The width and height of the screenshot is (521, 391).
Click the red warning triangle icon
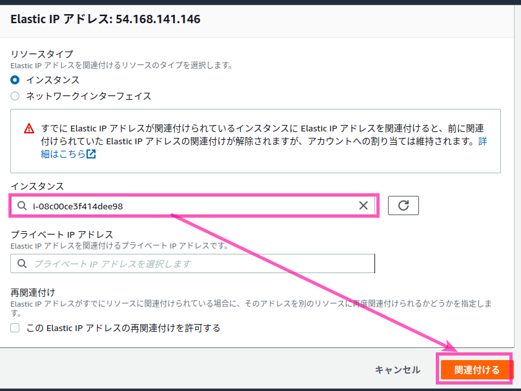click(29, 128)
